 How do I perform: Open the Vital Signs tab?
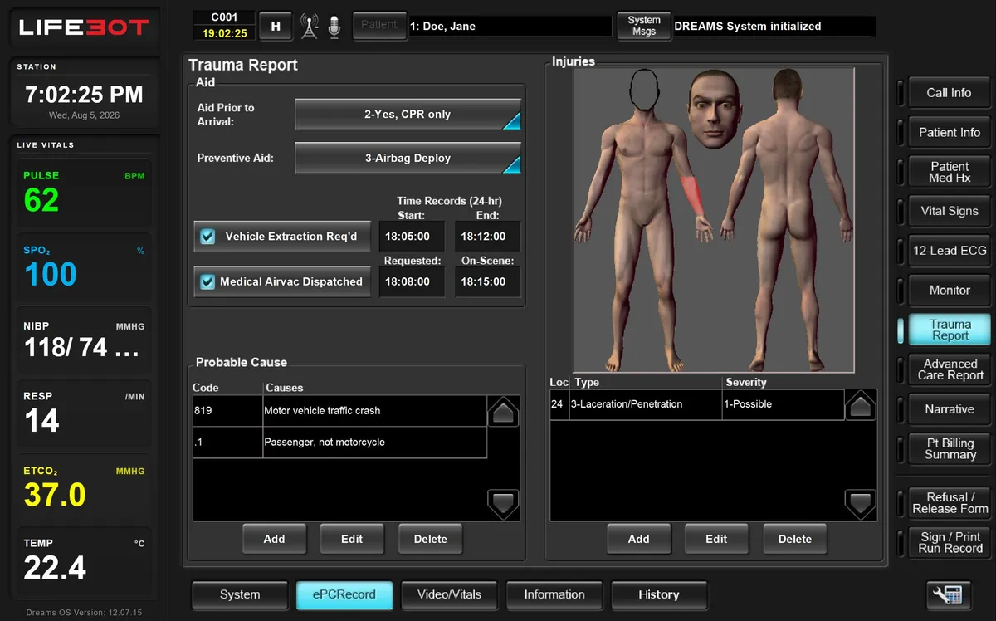[x=949, y=211]
